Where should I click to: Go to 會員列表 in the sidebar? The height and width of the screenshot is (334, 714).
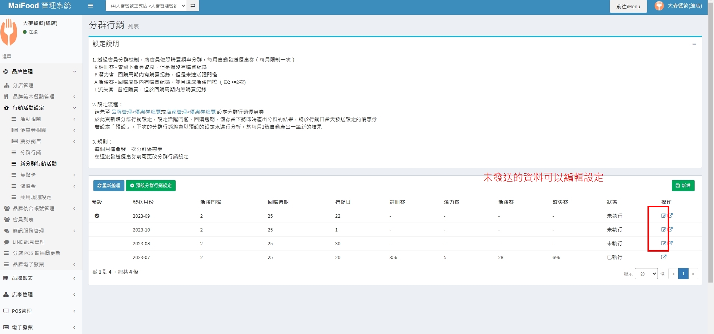click(x=23, y=220)
